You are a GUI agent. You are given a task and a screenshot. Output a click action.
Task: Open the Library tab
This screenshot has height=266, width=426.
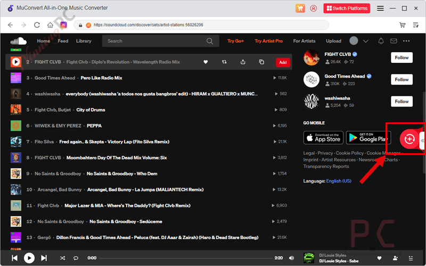84,41
